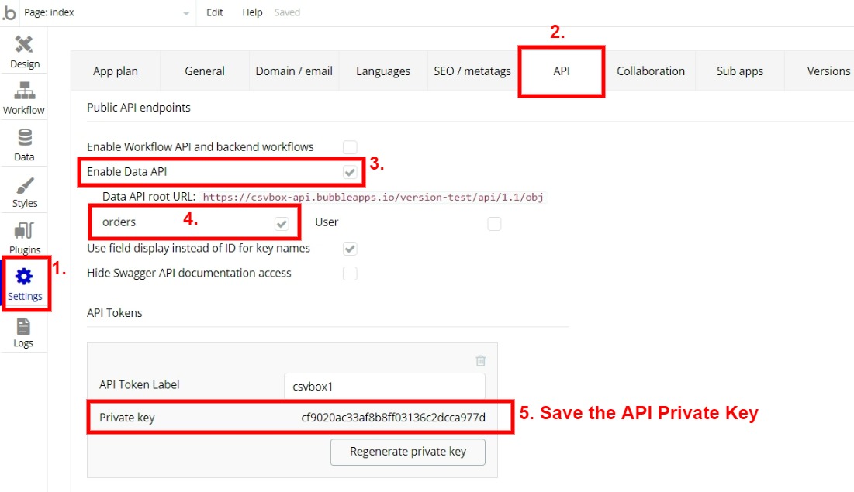Toggle the orders data type checkbox
854x492 pixels.
282,223
